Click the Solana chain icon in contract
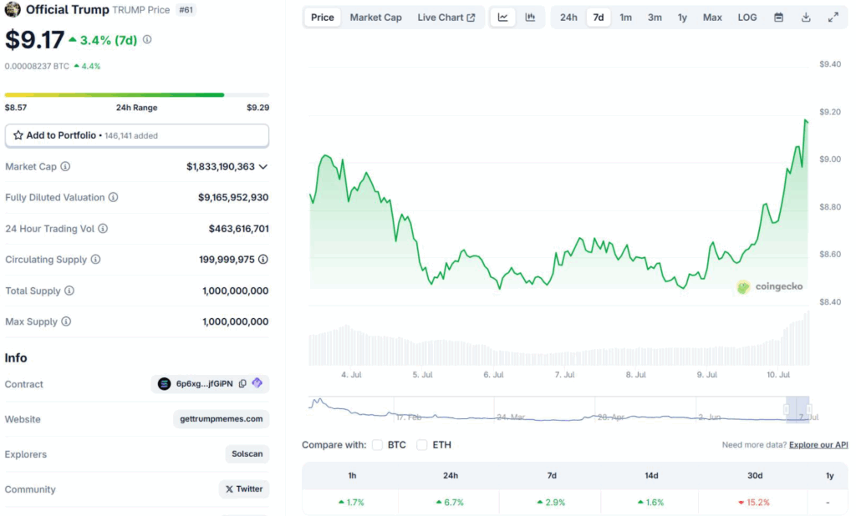This screenshot has width=856, height=516. pos(164,384)
